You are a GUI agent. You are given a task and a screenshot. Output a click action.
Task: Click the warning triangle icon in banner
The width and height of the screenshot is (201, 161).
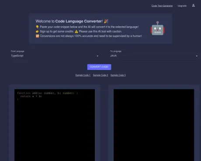pyautogui.click(x=76, y=31)
